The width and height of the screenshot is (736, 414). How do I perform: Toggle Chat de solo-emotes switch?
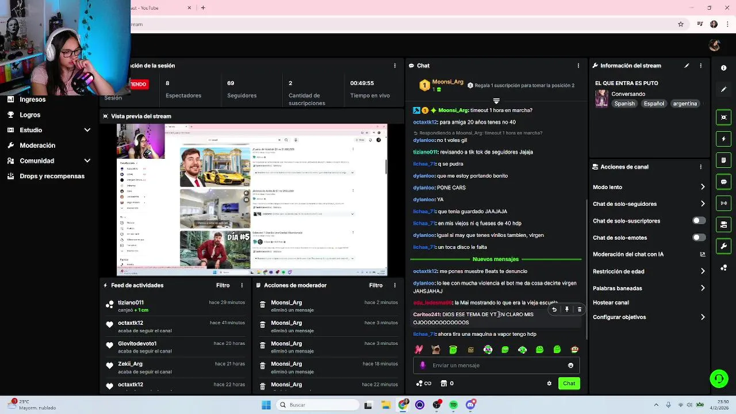[x=699, y=237]
